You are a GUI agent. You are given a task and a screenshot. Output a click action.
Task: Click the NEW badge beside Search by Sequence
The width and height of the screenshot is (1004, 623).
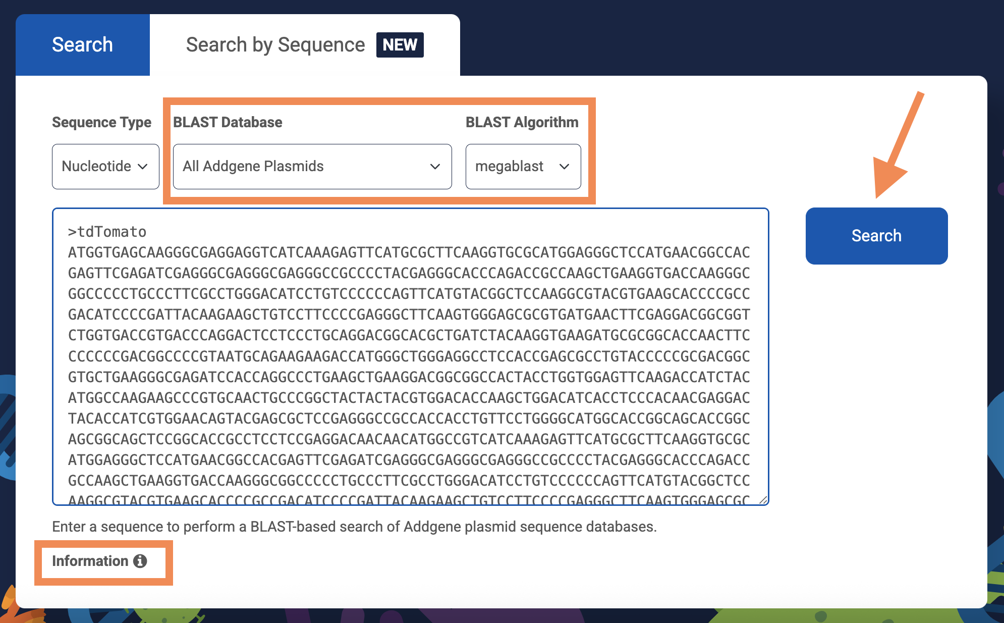coord(400,45)
